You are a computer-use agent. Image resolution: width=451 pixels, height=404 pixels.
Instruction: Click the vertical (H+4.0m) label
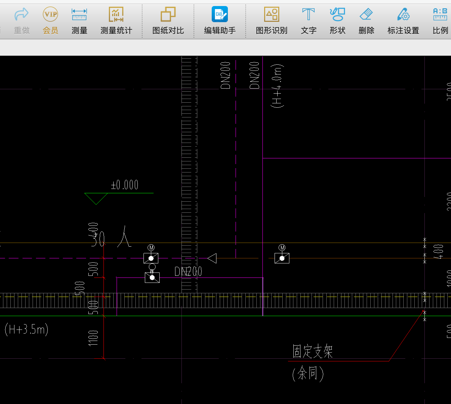(277, 86)
